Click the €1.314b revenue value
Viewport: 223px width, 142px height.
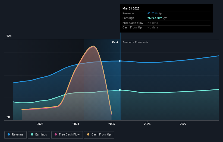pyautogui.click(x=153, y=13)
